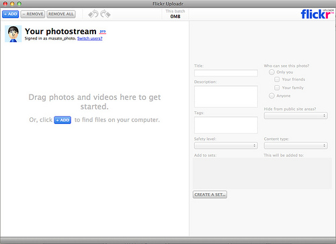
Task: Open the Safety level dropdown
Action: 226,145
